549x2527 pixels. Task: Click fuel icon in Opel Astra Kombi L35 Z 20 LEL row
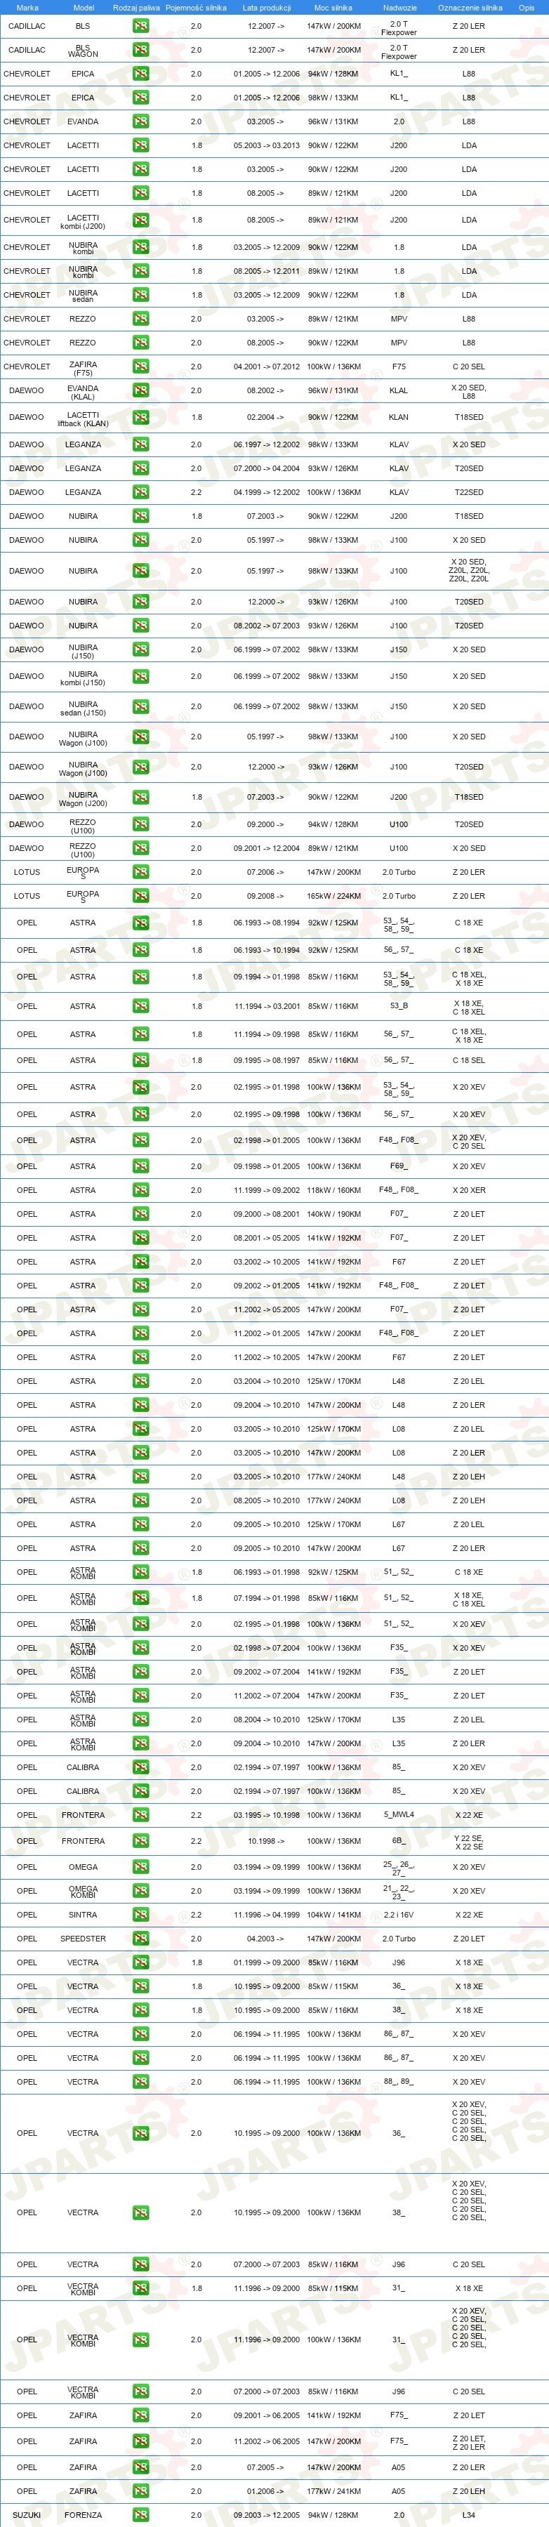(141, 1720)
